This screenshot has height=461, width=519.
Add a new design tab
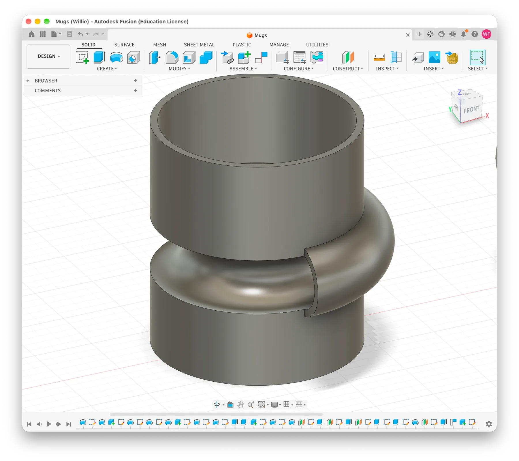(419, 34)
